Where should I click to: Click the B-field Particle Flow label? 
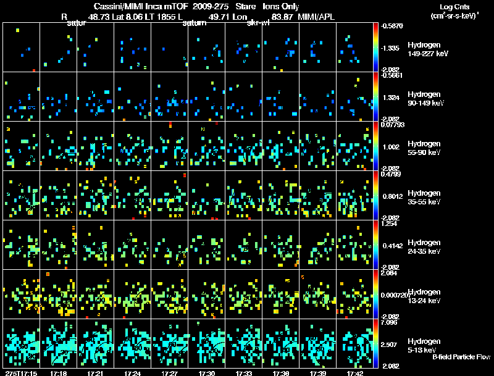pos(461,357)
